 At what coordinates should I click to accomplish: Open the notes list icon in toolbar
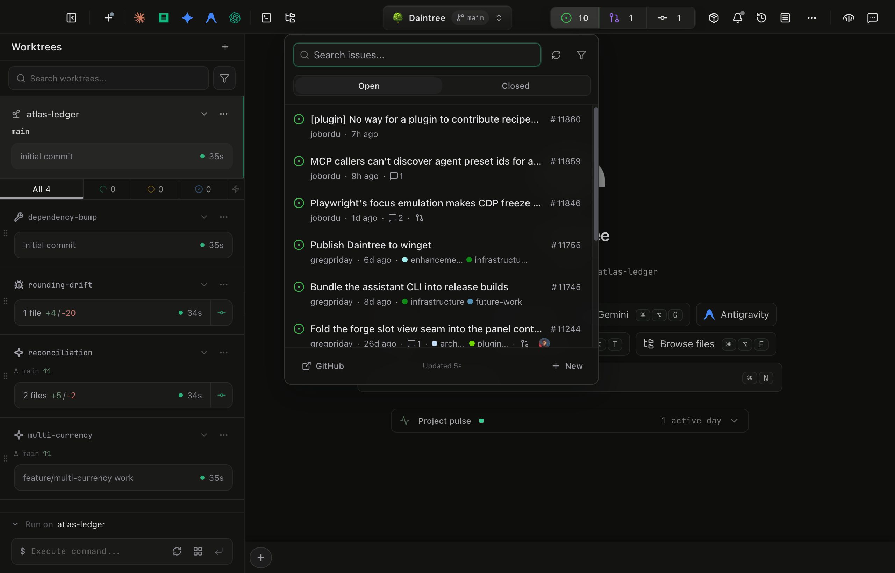click(785, 18)
